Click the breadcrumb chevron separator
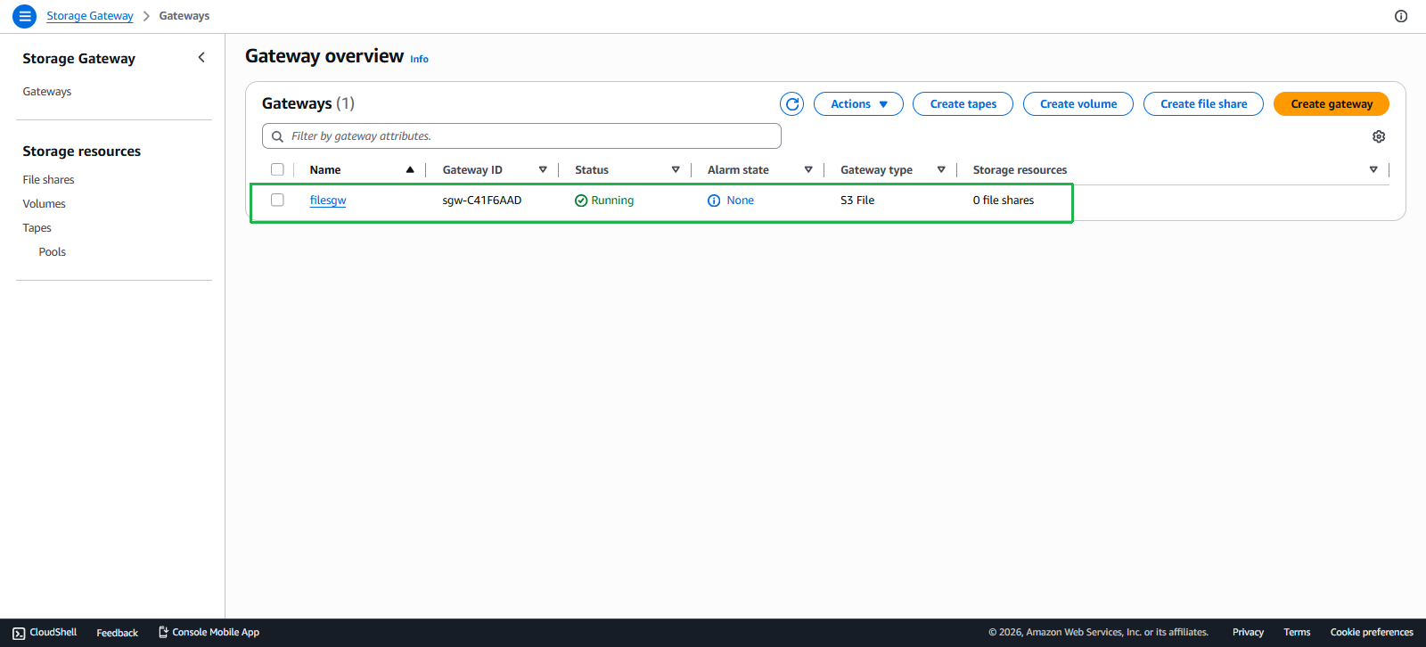 (x=146, y=16)
